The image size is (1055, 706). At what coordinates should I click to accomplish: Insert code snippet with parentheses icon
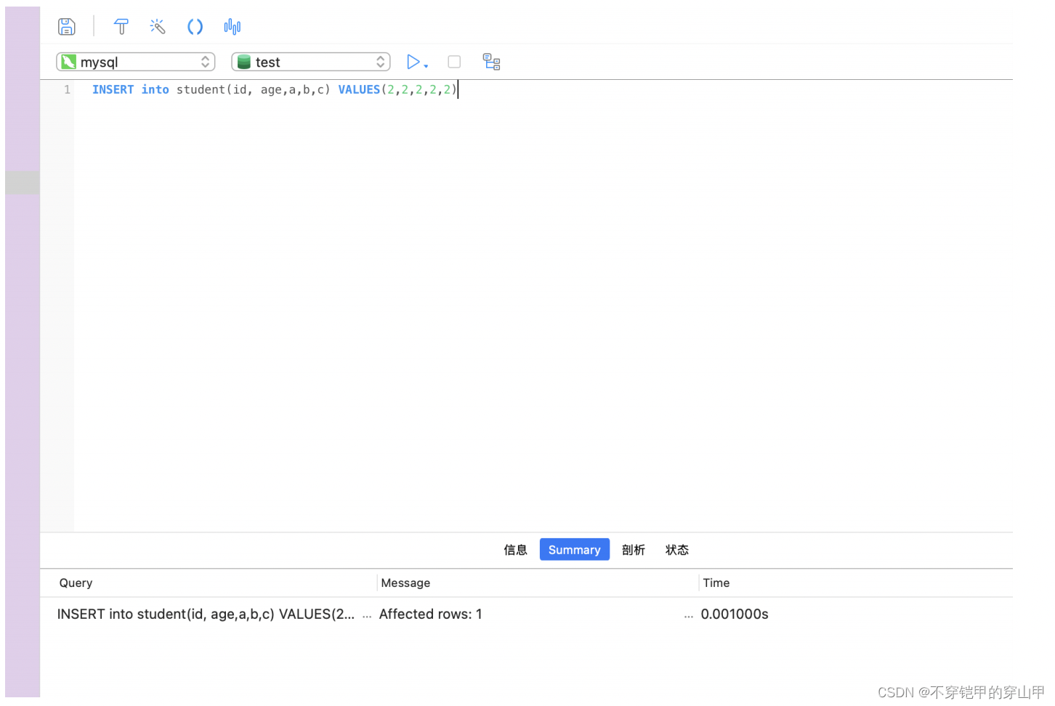pos(195,27)
